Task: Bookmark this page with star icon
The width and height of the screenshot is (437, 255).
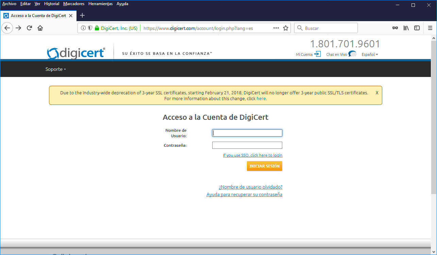Action: [x=286, y=28]
